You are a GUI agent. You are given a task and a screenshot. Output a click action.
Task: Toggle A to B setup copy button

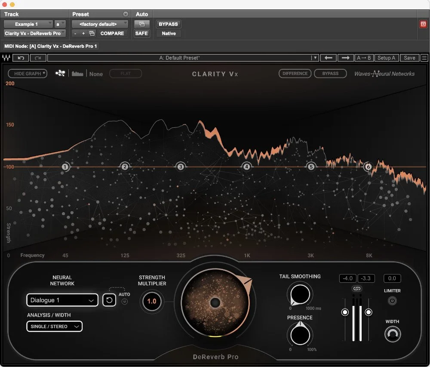coord(364,58)
